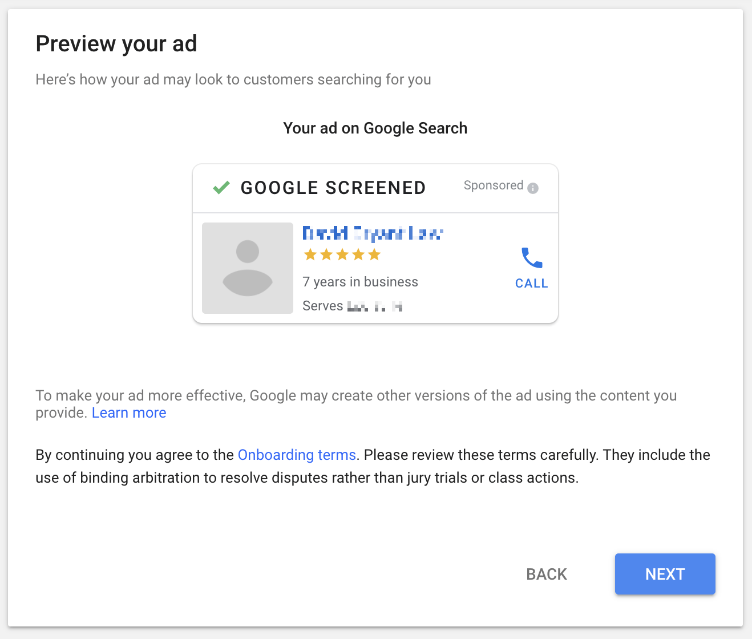Click the Sponsored info icon
Screen dimensions: 752x639
click(x=533, y=188)
